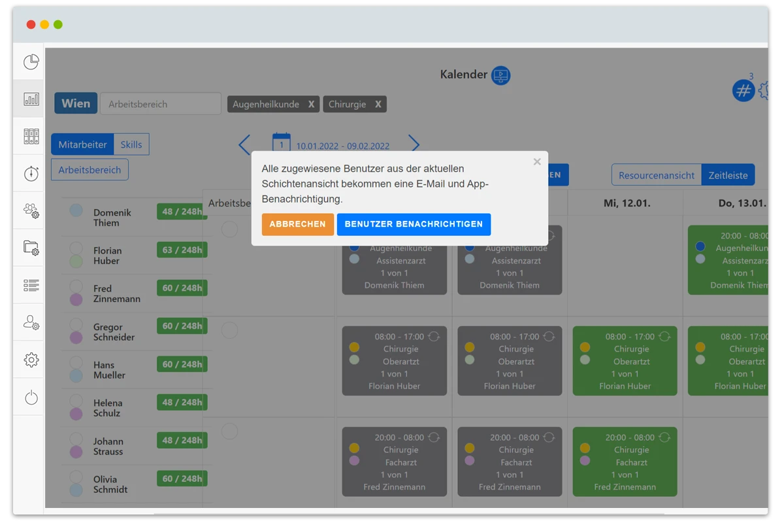Click the Arbeitsbereich search input field
Image resolution: width=784 pixels, height=523 pixels.
pos(160,104)
